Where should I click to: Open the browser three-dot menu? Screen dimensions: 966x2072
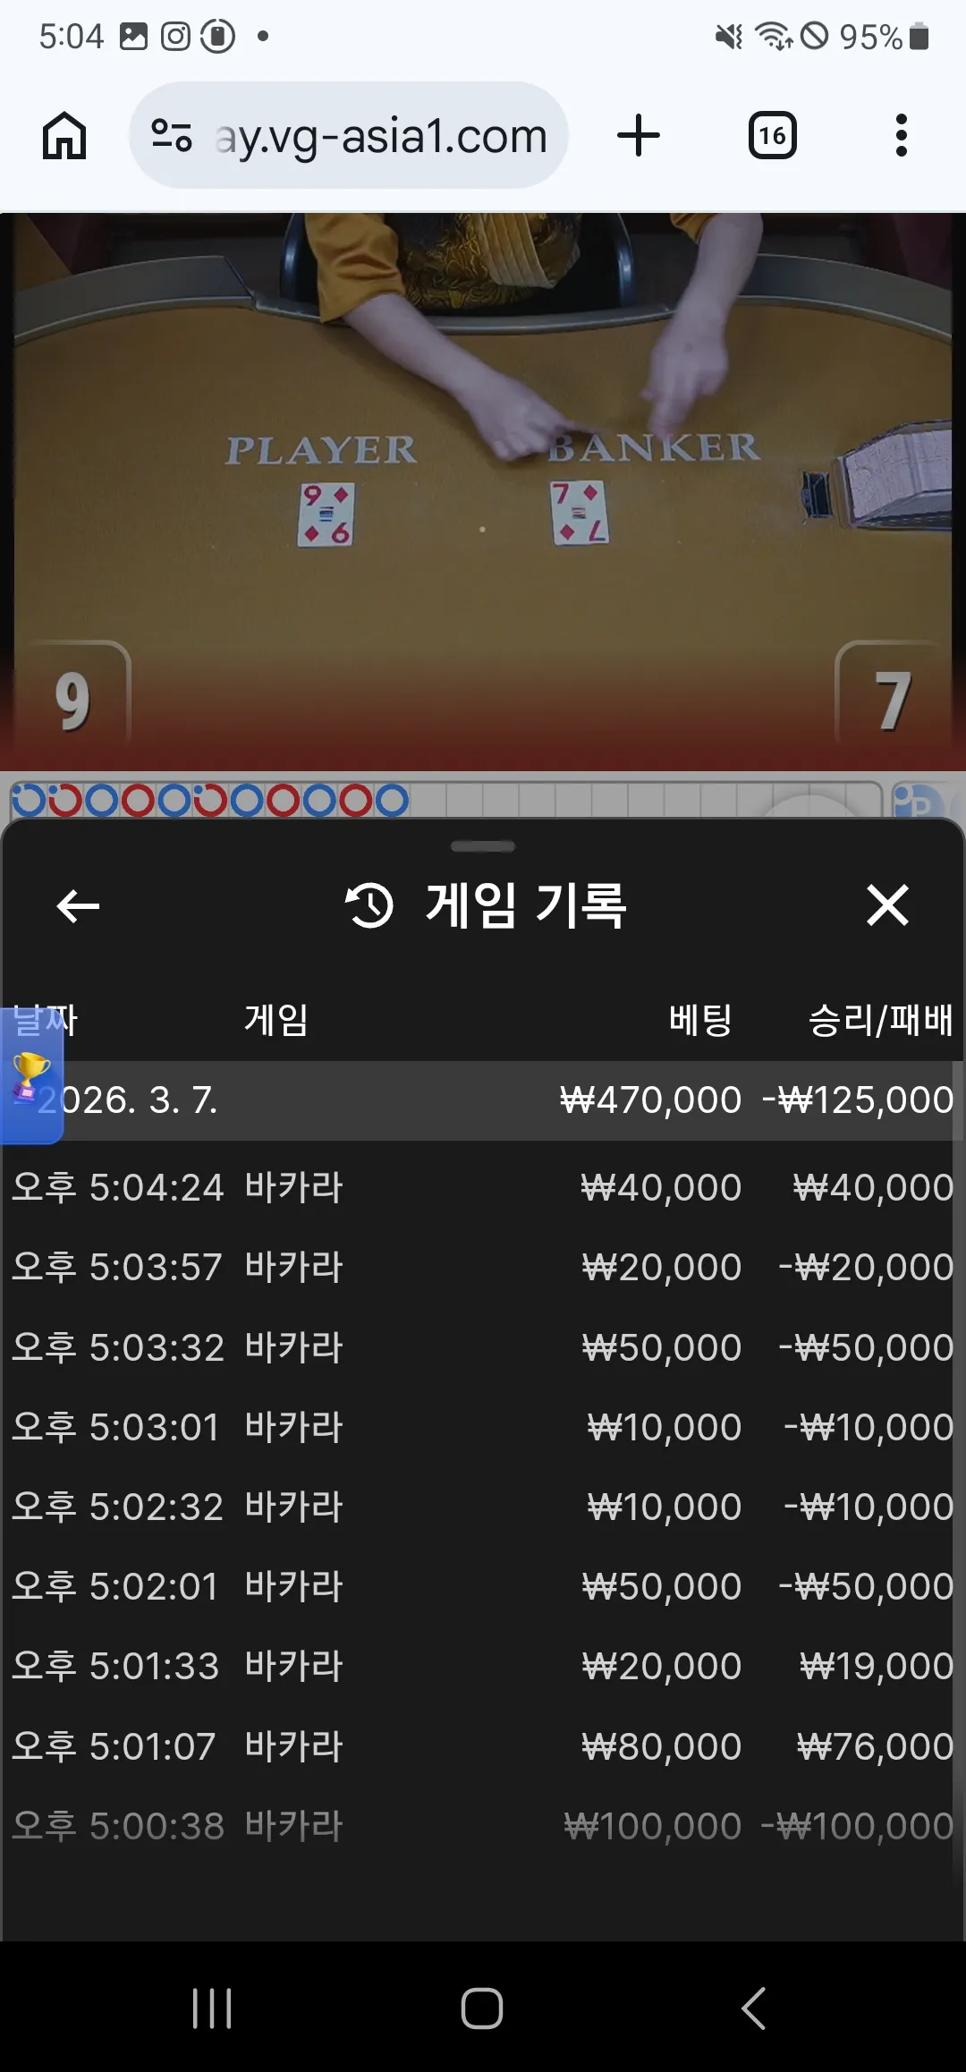[x=901, y=135]
